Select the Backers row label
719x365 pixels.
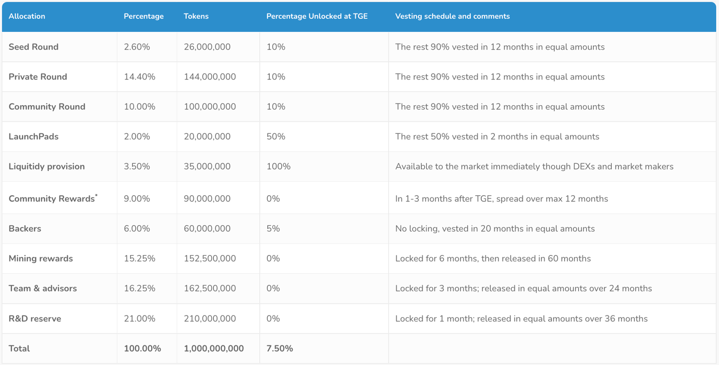pos(25,229)
